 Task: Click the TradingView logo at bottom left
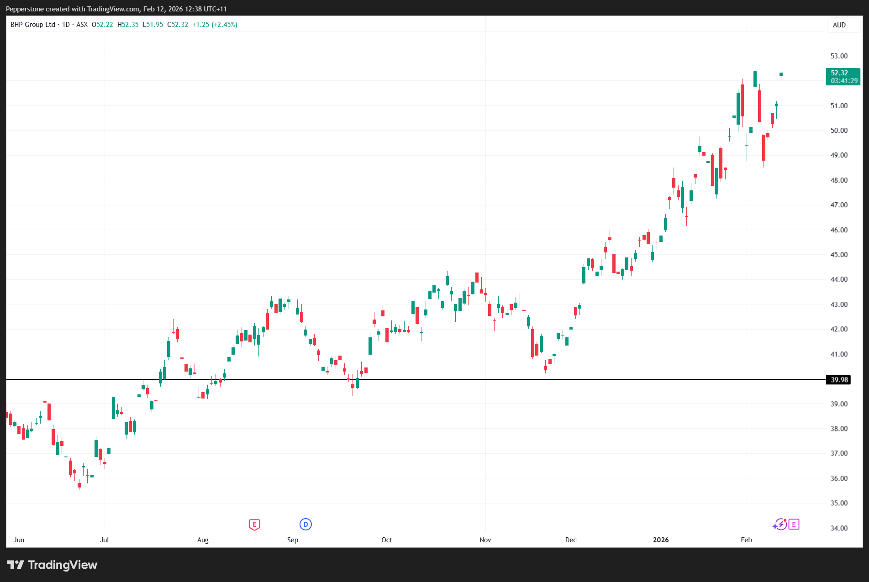click(x=52, y=565)
